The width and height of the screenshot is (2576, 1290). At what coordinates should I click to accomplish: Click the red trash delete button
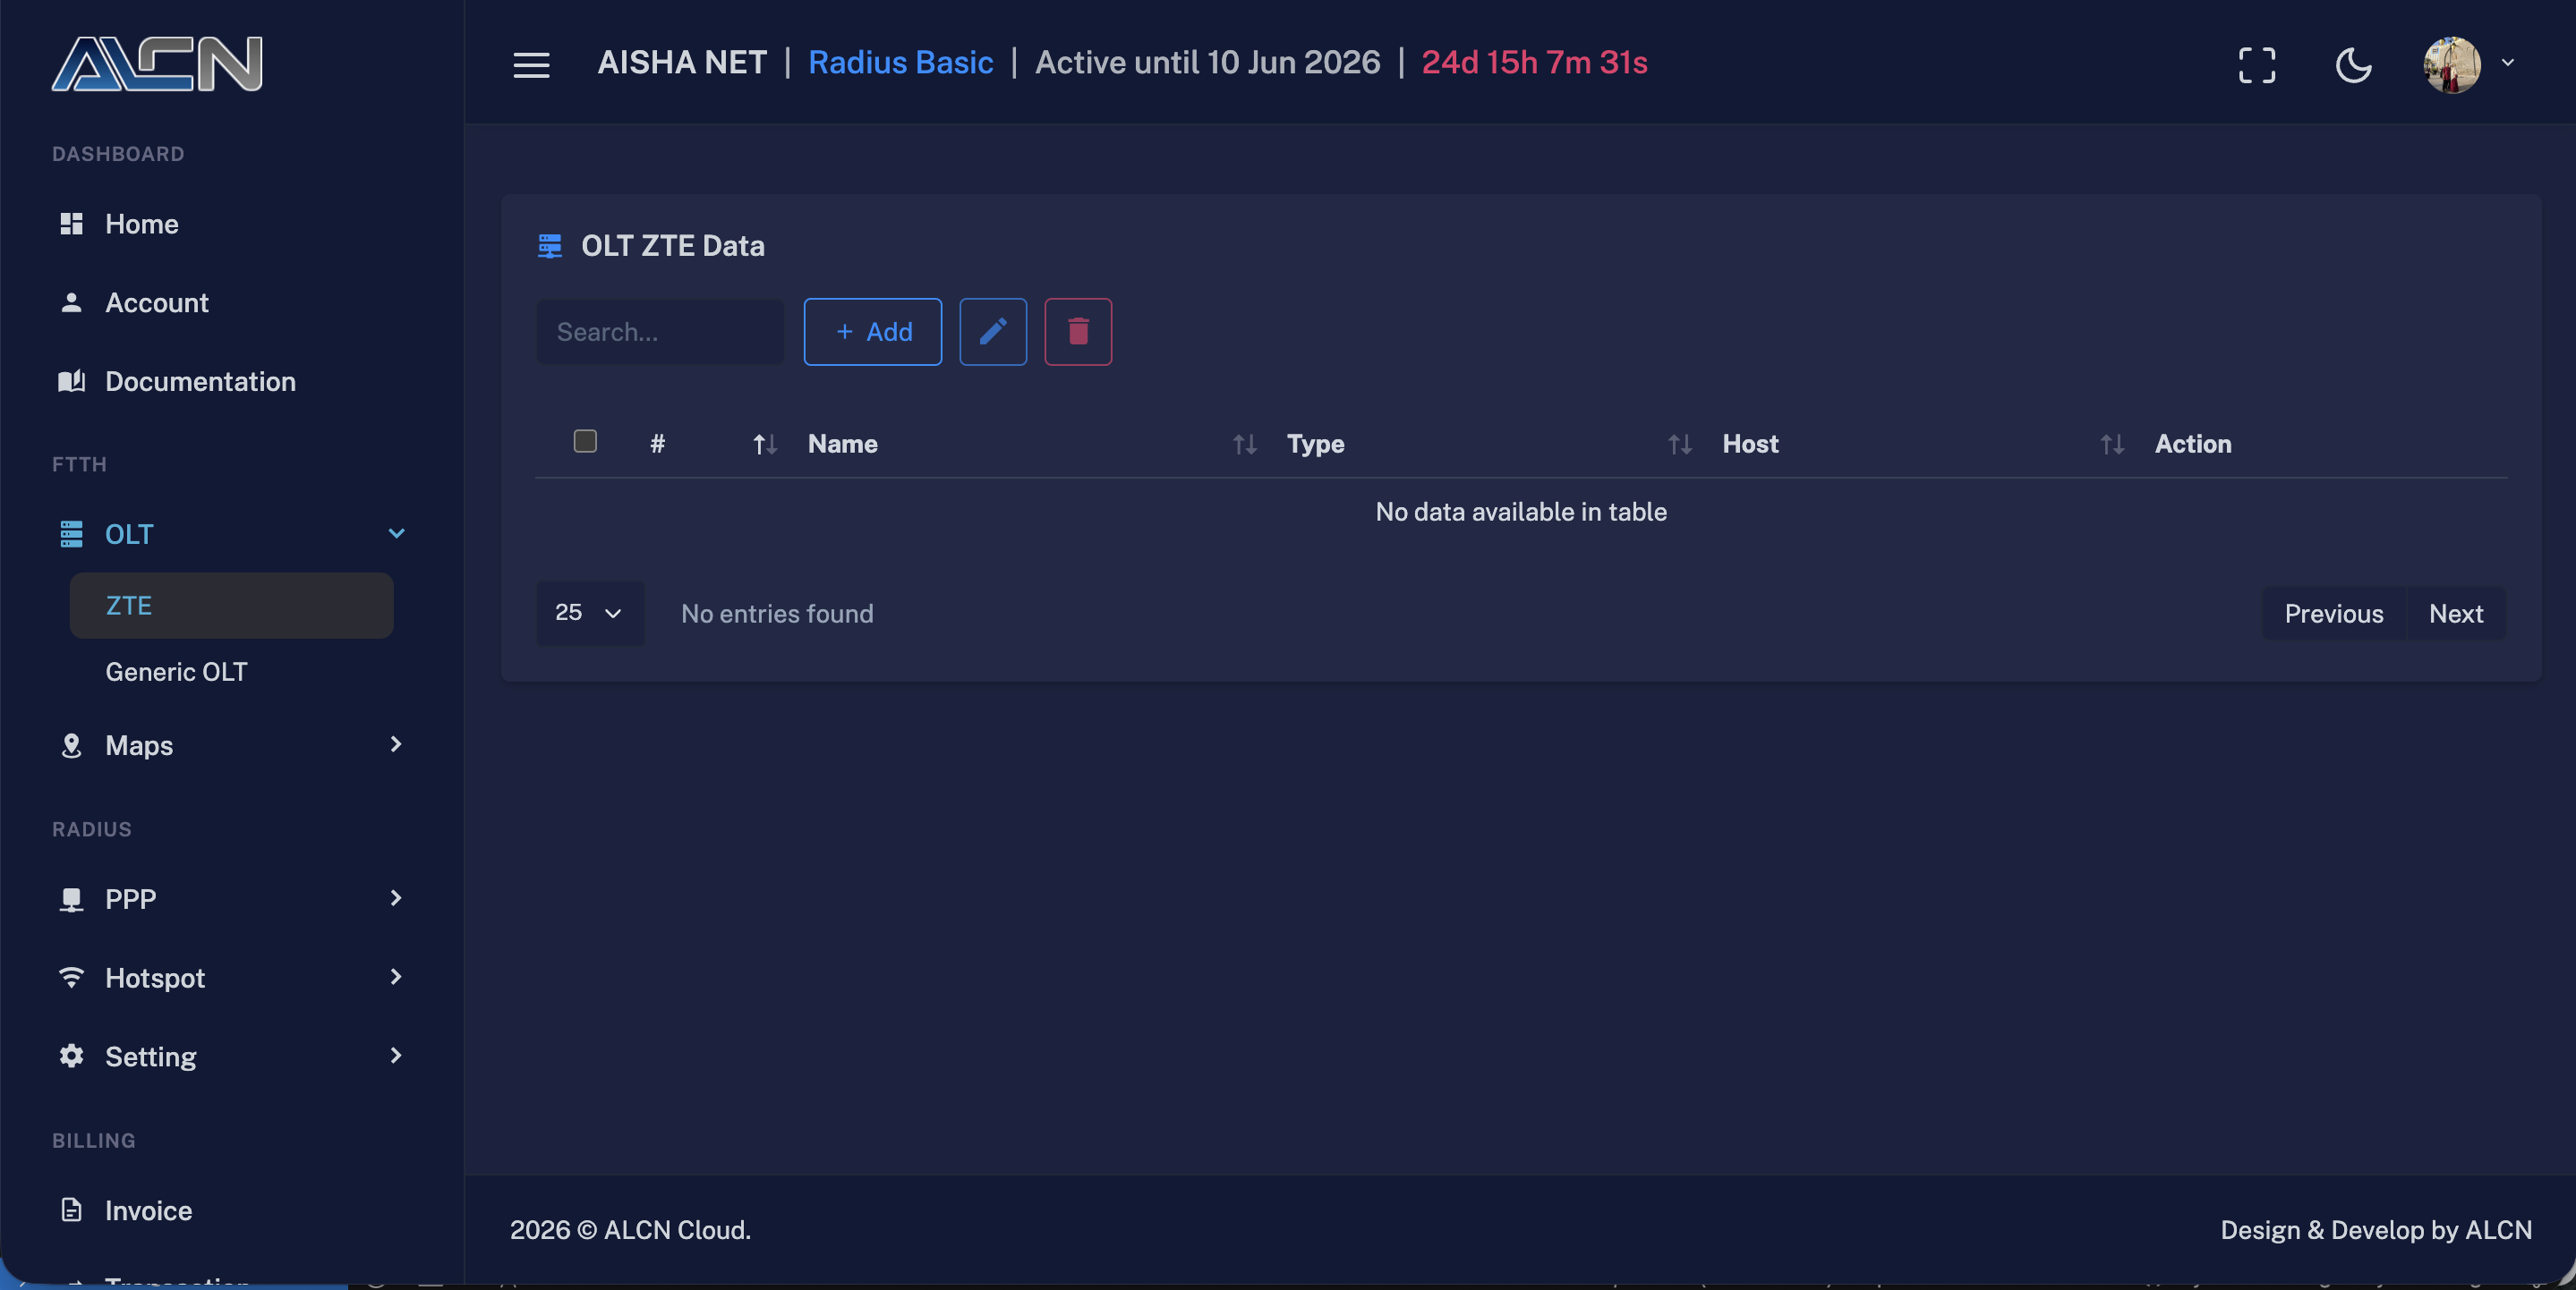(x=1078, y=332)
